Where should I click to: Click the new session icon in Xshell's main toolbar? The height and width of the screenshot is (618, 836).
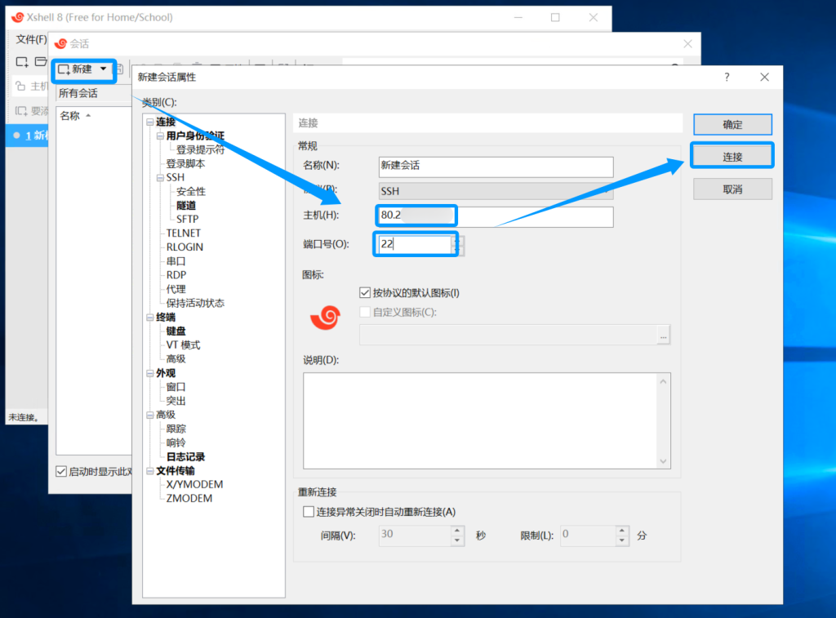coord(22,61)
